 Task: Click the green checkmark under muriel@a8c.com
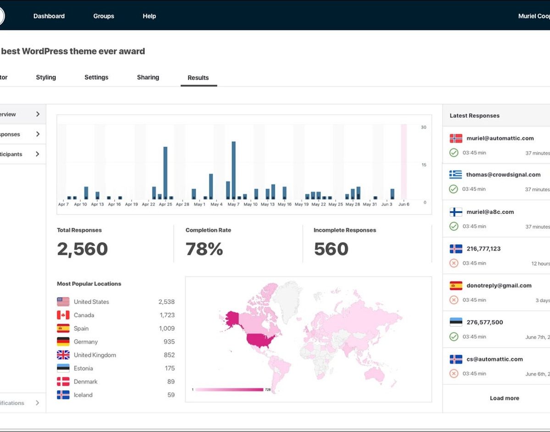click(x=454, y=226)
